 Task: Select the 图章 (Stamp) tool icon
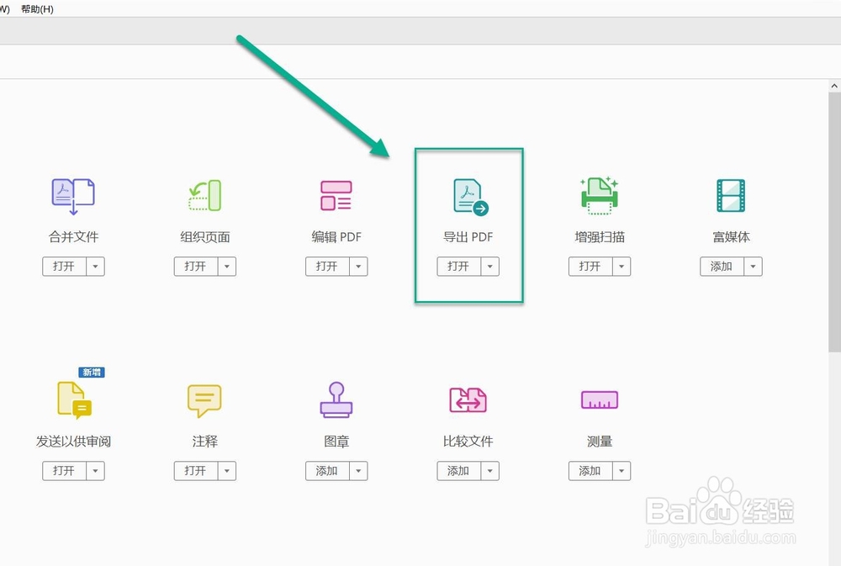click(336, 400)
